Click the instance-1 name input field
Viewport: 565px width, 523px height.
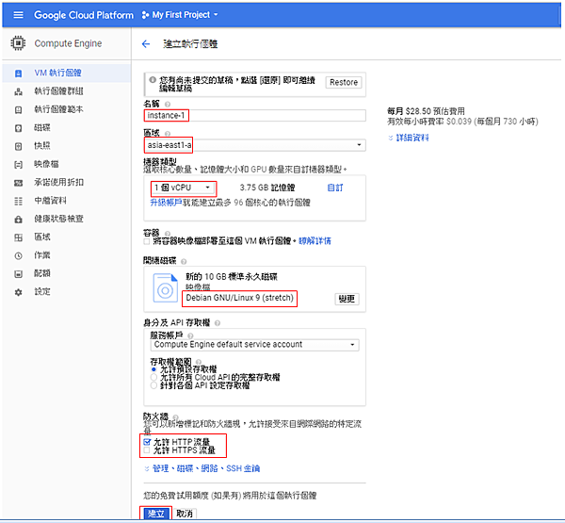tap(255, 115)
